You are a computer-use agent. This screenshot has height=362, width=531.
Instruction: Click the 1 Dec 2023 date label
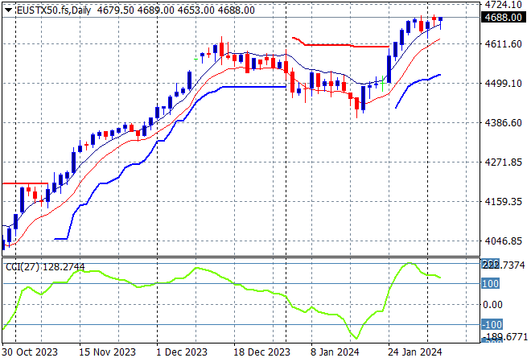pyautogui.click(x=183, y=352)
